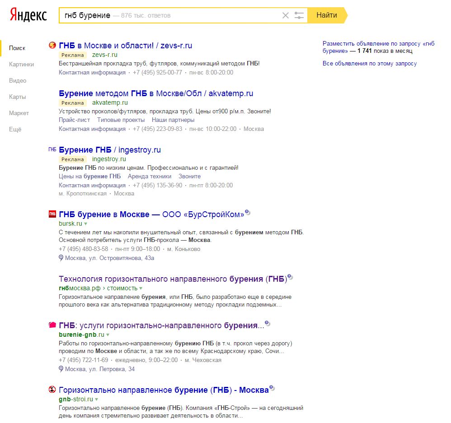Open ГНБ бурение в Москве БурСтройКом result
The width and height of the screenshot is (451, 423).
pos(151,214)
